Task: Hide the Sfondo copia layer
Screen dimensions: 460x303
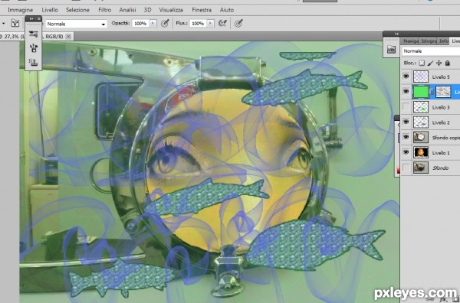Action: pos(406,137)
